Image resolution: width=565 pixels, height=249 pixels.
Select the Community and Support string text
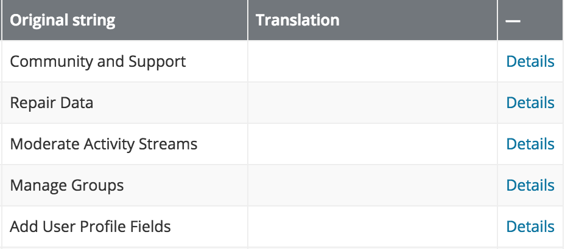pyautogui.click(x=97, y=62)
